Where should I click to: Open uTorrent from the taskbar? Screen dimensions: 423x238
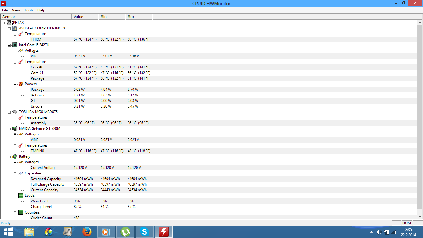(x=125, y=231)
